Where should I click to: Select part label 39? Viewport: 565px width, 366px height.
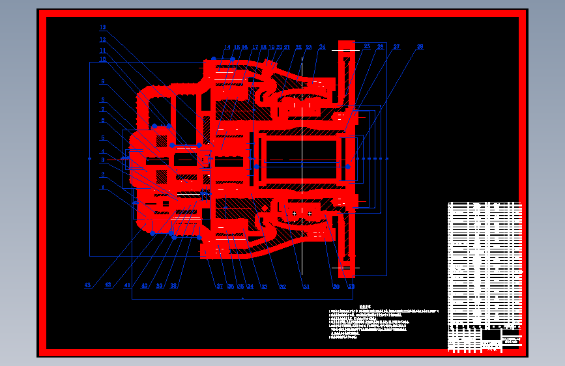click(x=159, y=286)
